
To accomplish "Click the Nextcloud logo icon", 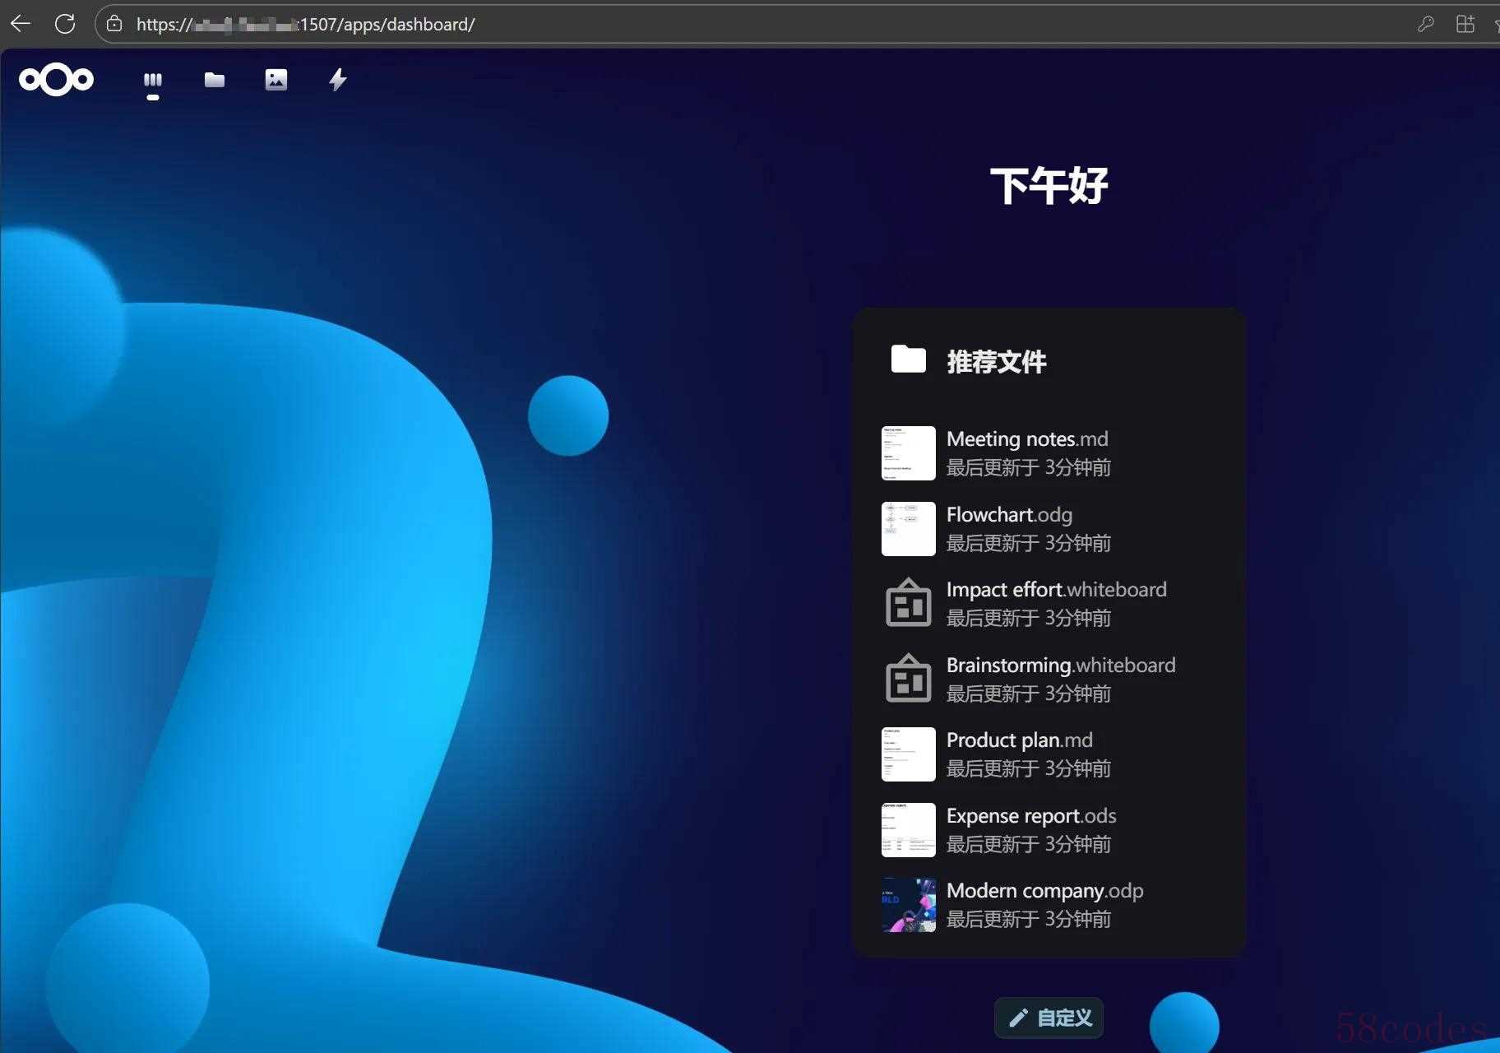I will click(56, 80).
